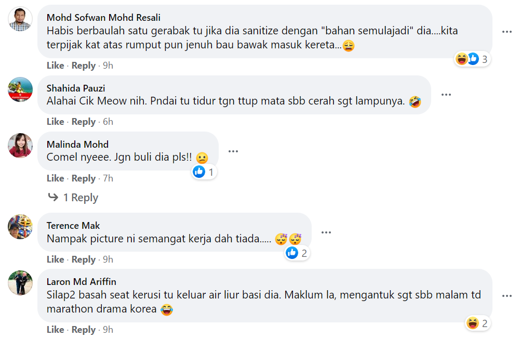This screenshot has width=520, height=338.
Task: Like Laron Md Ariffin's comment
Action: [x=55, y=330]
